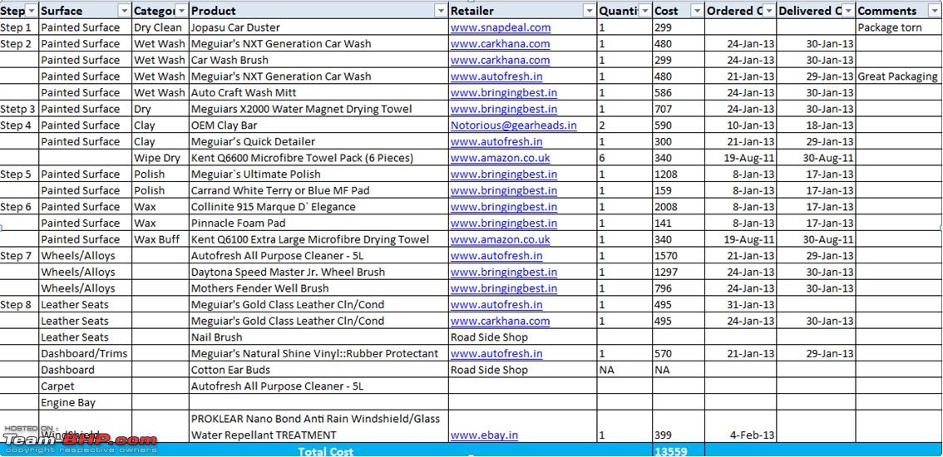The height and width of the screenshot is (457, 943).
Task: Select the Jopasu Car Duster cell
Action: [x=318, y=27]
